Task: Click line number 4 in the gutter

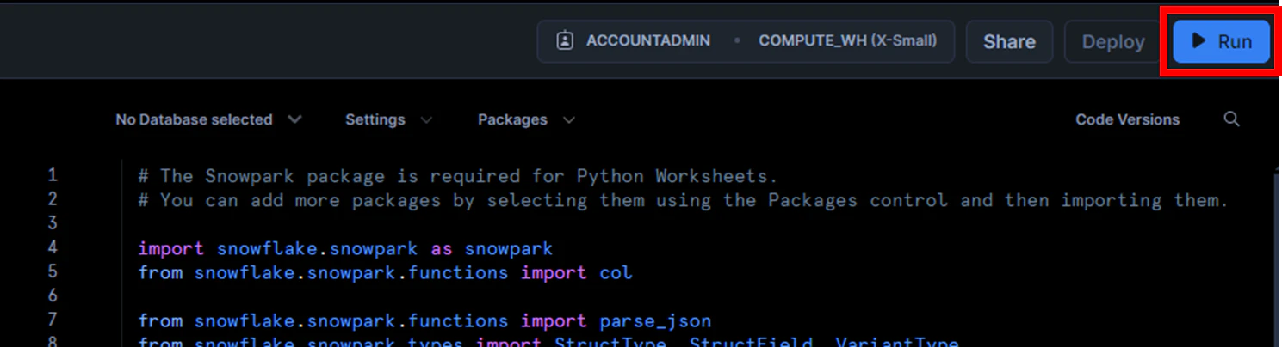Action: pos(53,248)
